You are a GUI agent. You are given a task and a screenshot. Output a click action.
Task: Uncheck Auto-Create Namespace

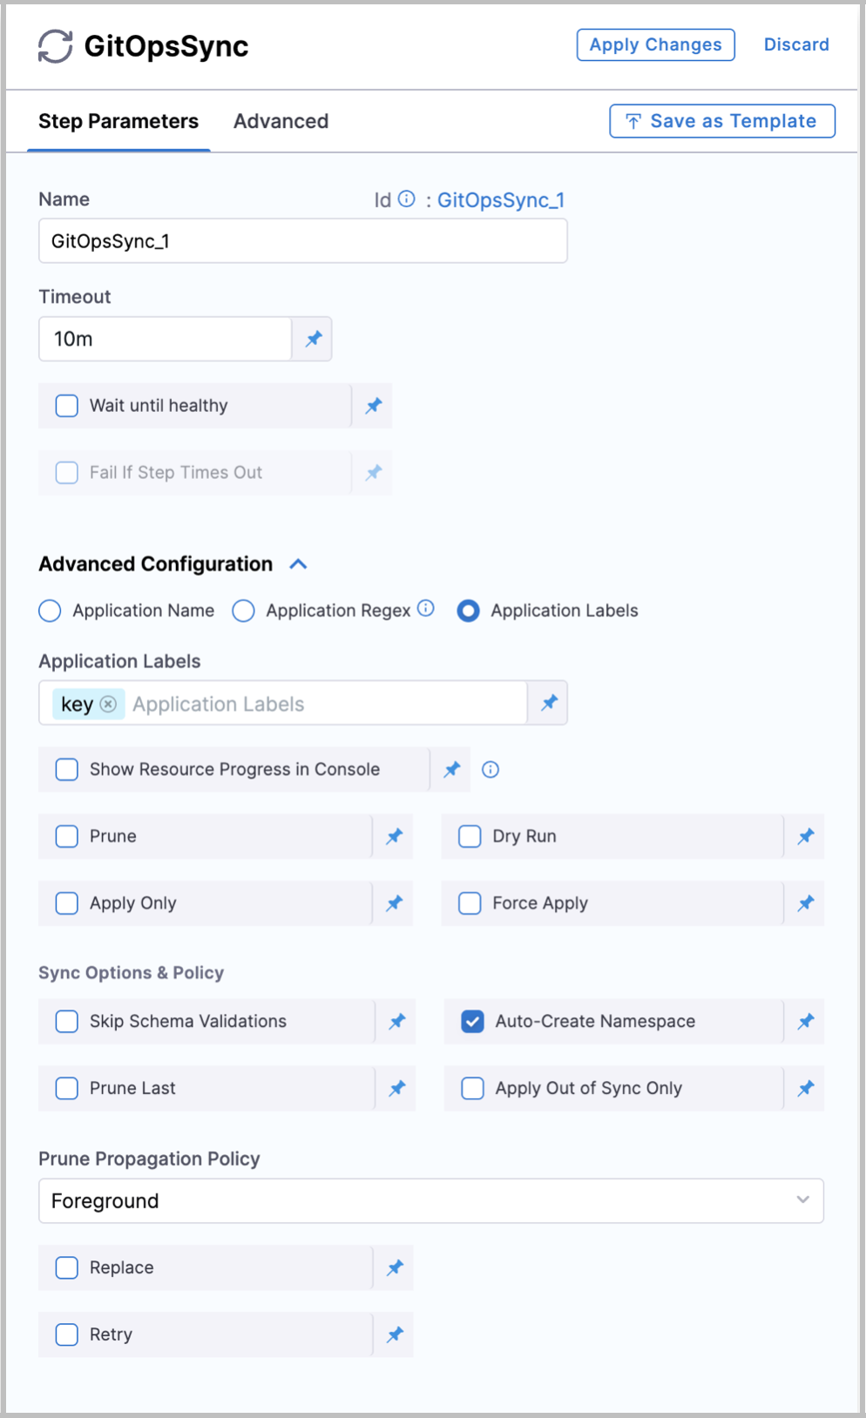(472, 1021)
